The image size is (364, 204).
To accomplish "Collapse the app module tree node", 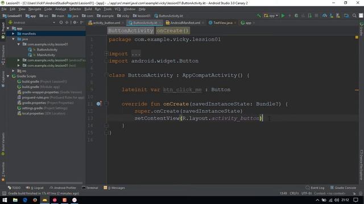I will click(8, 28).
